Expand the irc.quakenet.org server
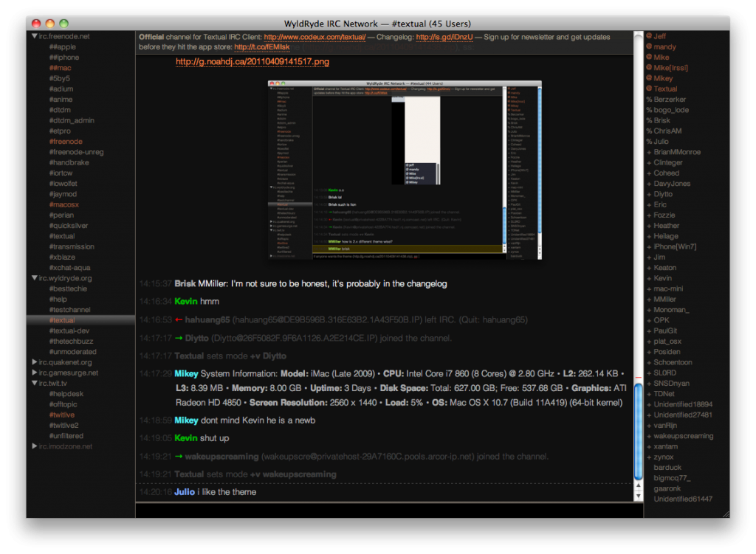Screen dimensions: 756x554 35,361
